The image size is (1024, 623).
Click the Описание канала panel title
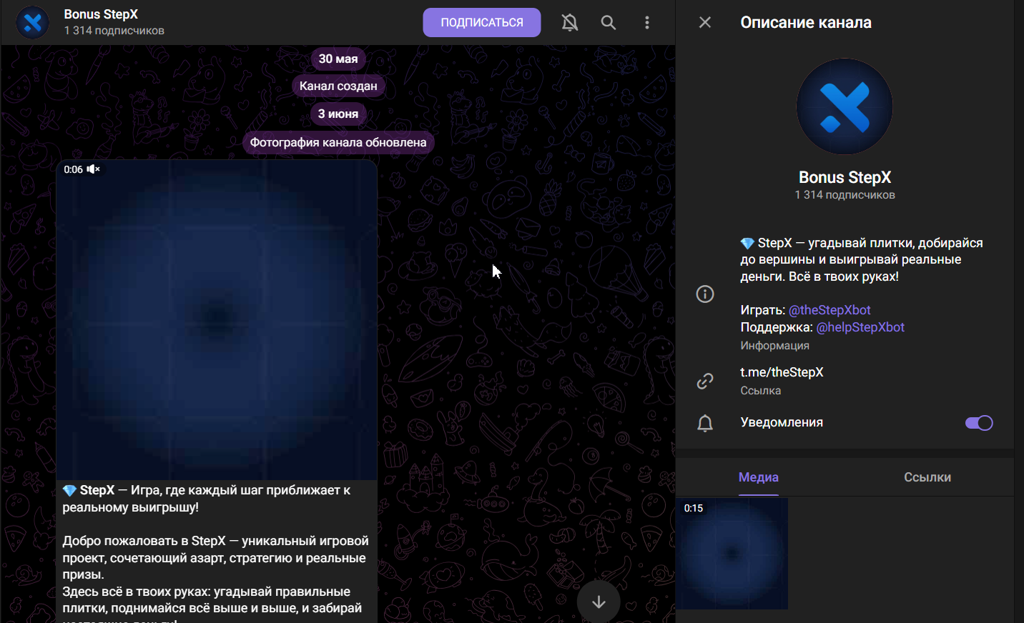806,22
